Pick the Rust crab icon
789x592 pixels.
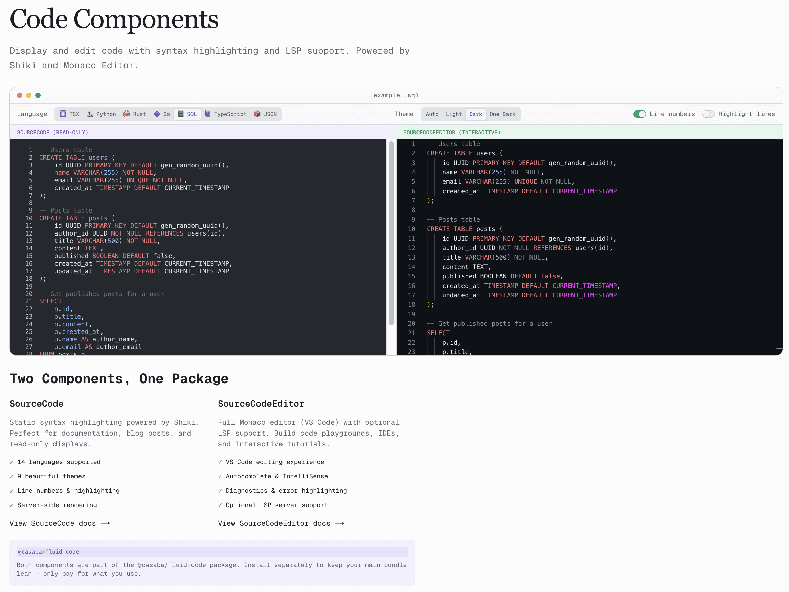127,114
